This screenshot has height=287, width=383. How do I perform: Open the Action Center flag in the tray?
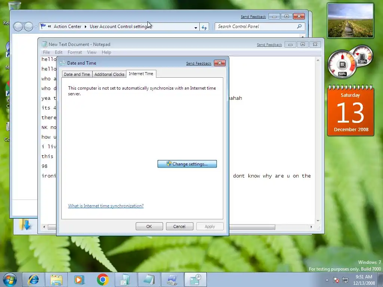click(336, 280)
